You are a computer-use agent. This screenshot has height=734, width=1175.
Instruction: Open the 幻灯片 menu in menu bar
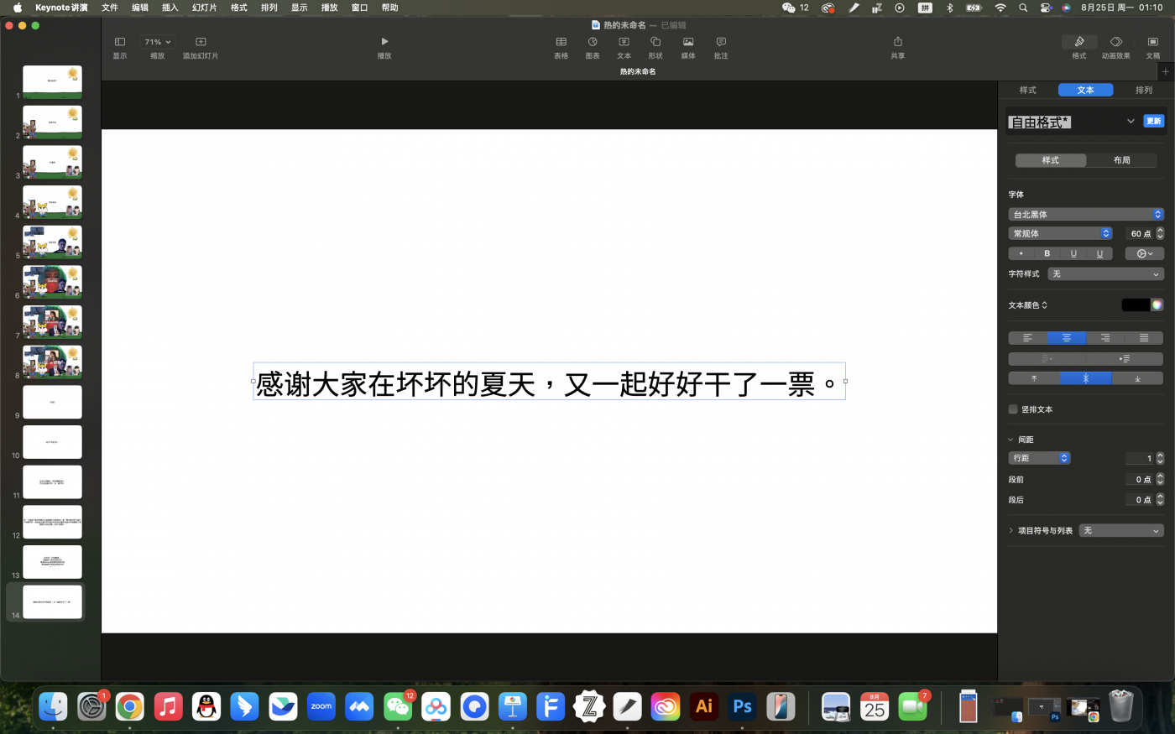coord(204,8)
